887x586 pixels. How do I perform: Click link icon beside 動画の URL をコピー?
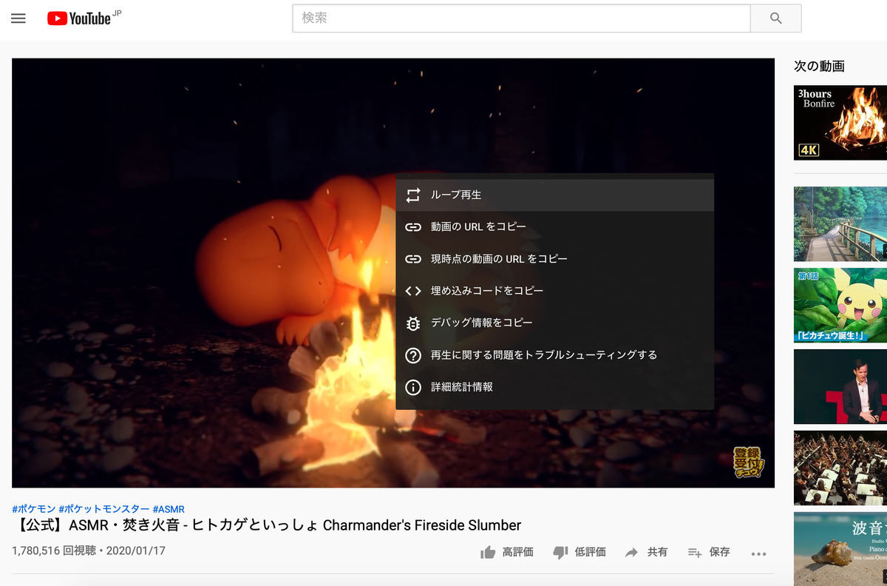pos(413,227)
